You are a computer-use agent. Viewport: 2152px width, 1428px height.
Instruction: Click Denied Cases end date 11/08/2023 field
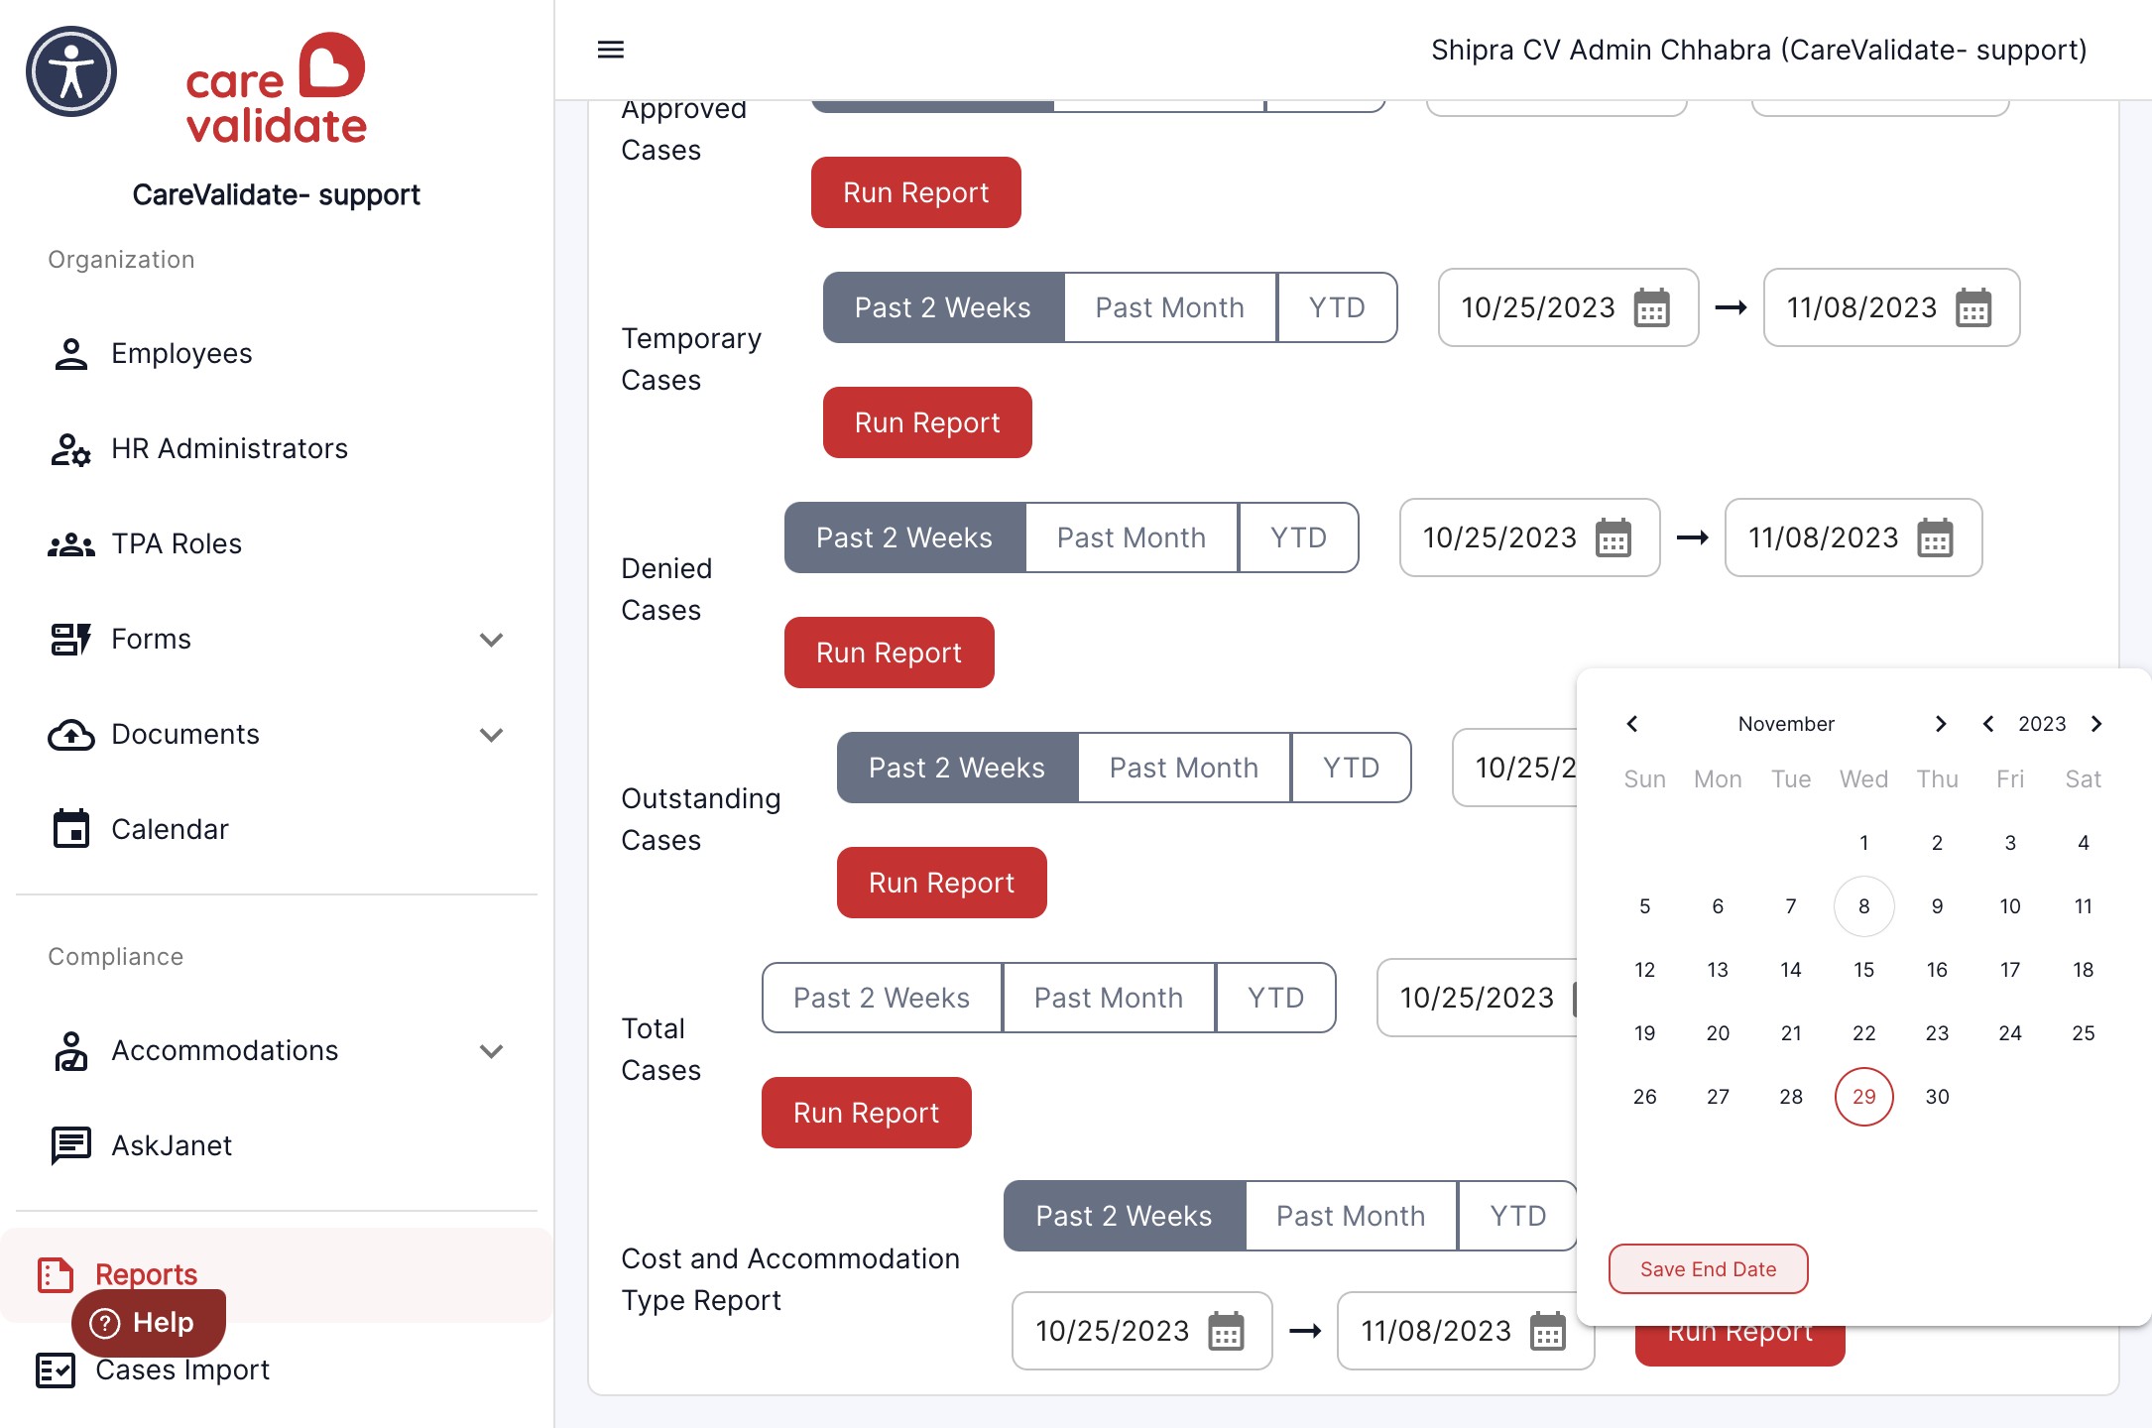tap(1853, 537)
